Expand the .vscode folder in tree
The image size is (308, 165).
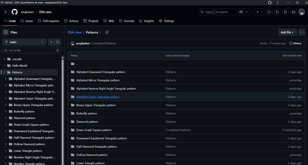4,59
